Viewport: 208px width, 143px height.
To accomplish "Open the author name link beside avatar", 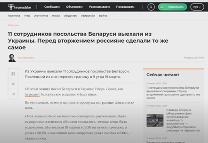I will point(26,58).
